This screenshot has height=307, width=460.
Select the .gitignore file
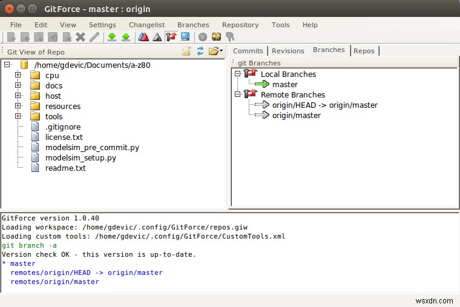click(63, 127)
